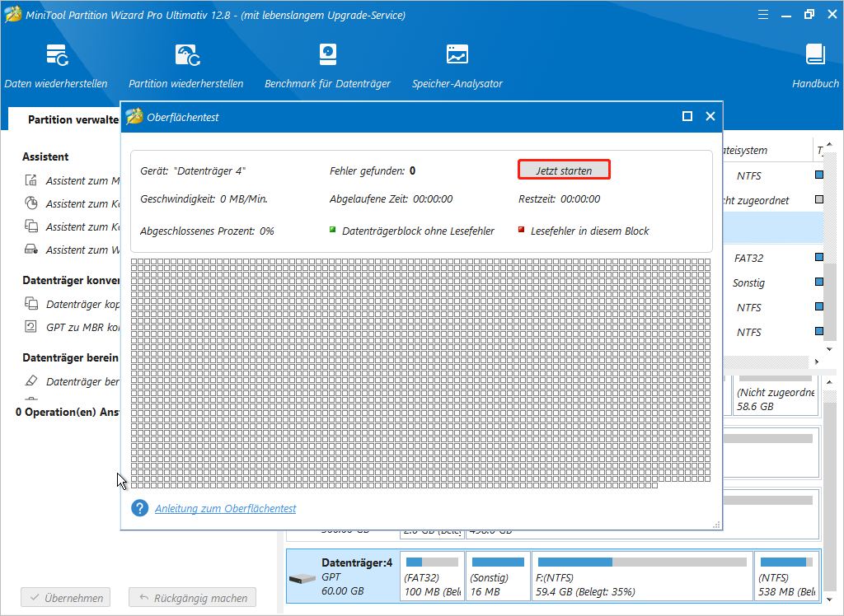The height and width of the screenshot is (616, 844).
Task: Select the Sonstig row in partition list
Action: tap(772, 282)
